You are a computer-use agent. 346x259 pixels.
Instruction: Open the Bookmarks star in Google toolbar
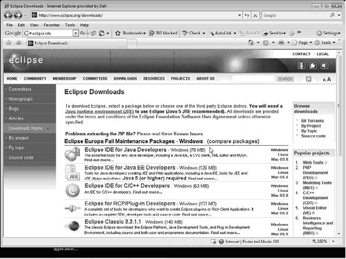click(x=118, y=33)
